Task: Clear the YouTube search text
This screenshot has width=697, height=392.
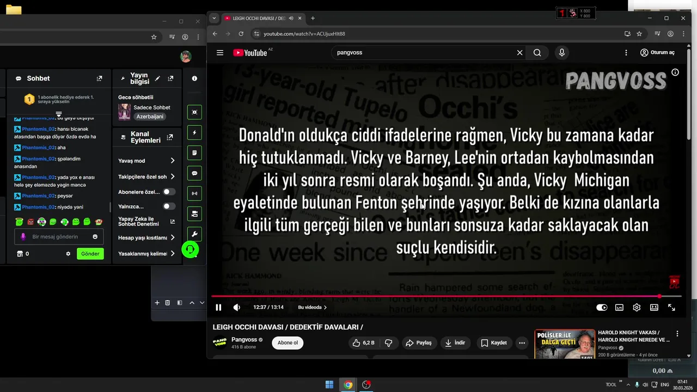Action: pyautogui.click(x=519, y=53)
